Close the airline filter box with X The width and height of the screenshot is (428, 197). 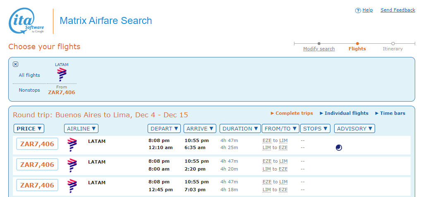[x=16, y=64]
